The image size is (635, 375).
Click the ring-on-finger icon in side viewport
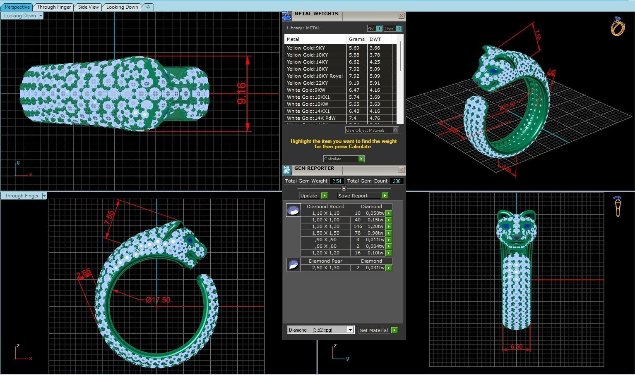point(618,206)
